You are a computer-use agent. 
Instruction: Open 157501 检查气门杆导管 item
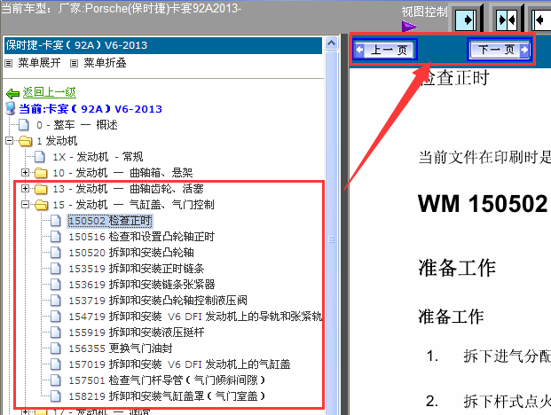click(167, 380)
